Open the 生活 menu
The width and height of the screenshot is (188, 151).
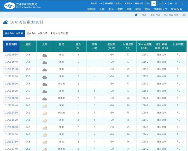coord(111,9)
